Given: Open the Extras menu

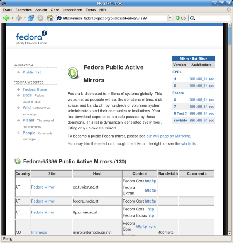Looking at the screenshot, I should coord(90,9).
